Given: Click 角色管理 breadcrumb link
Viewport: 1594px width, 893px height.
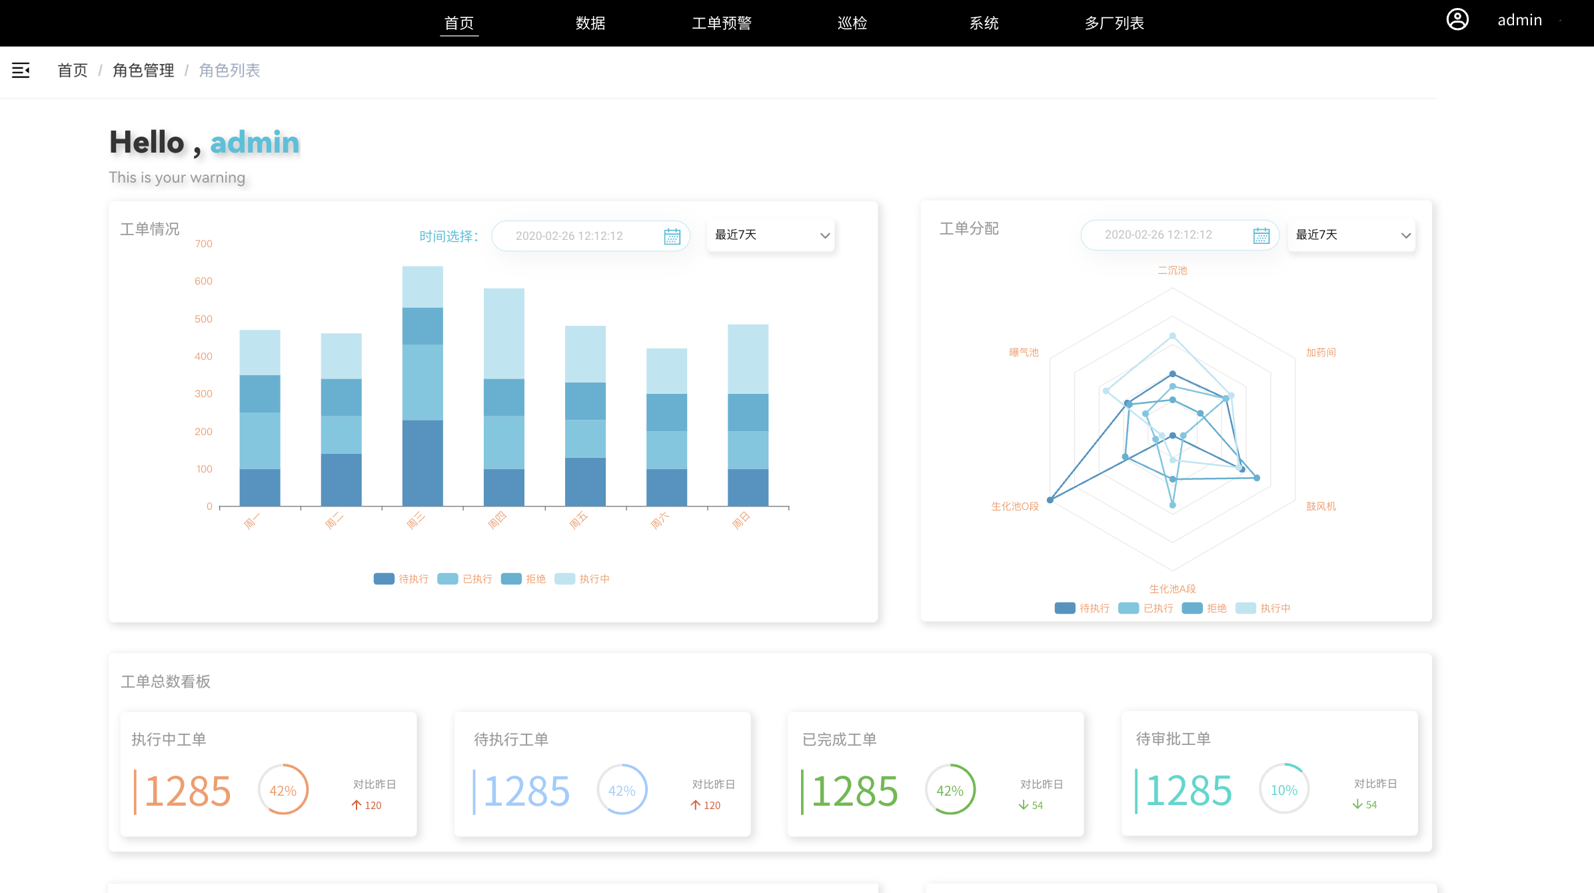Looking at the screenshot, I should (x=143, y=70).
